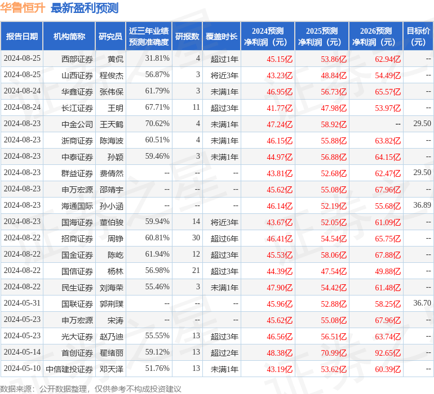Select the 研报数 column header

(187, 36)
